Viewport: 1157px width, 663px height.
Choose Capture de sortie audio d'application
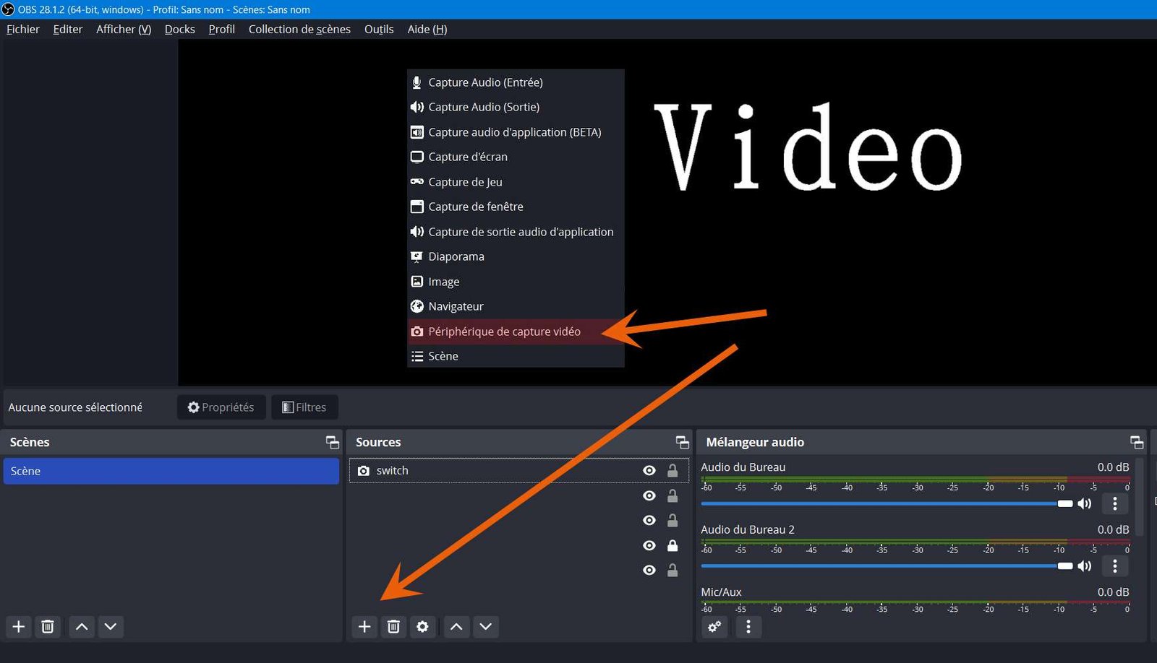click(516, 232)
